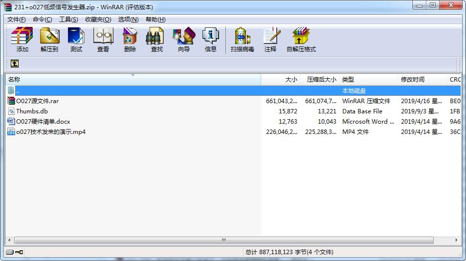Screen dimensions: 466x261
Task: Click the O027源文件.rar archive icon
Action: (x=11, y=101)
